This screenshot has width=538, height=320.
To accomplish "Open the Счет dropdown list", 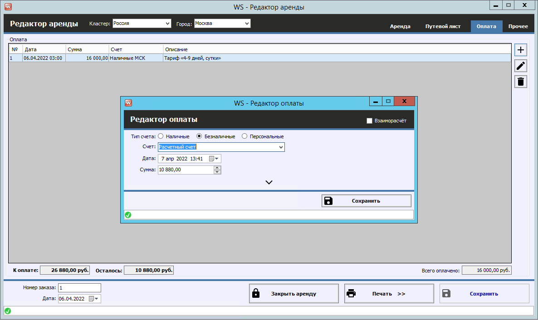I will click(x=281, y=147).
